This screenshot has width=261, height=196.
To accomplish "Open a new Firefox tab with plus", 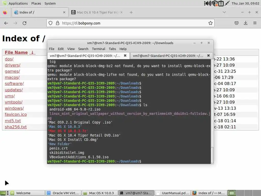I will tap(131, 12).
